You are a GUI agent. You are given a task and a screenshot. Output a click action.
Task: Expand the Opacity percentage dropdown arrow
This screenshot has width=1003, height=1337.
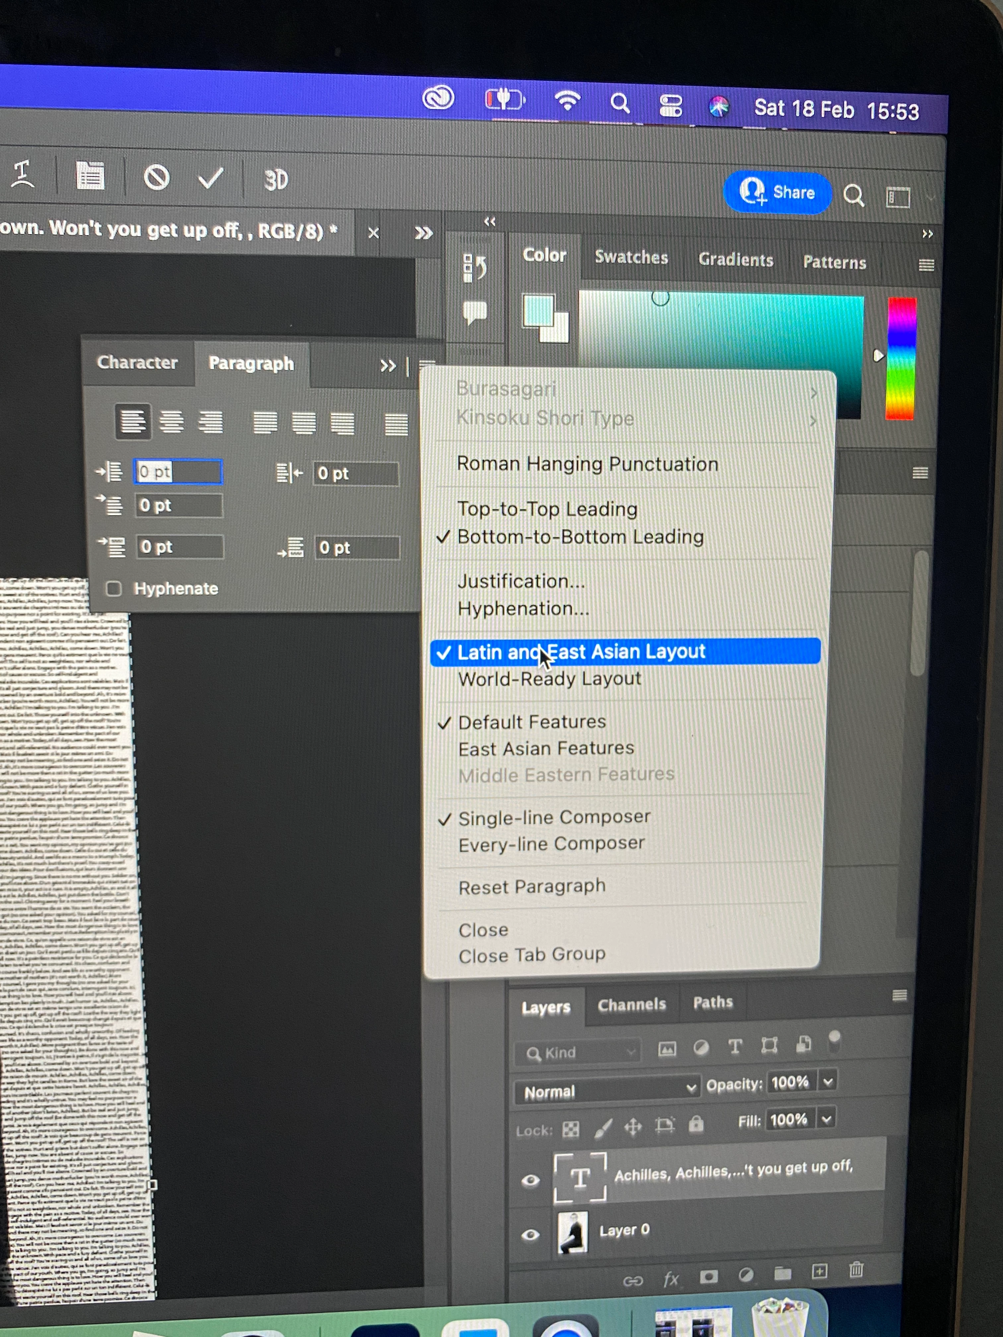point(828,1081)
